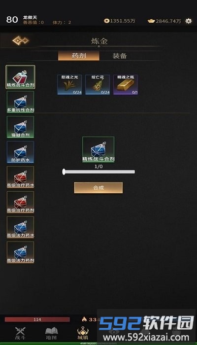197x345 pixels.
Task: Click the quantity slider handle
Action: coord(64,172)
